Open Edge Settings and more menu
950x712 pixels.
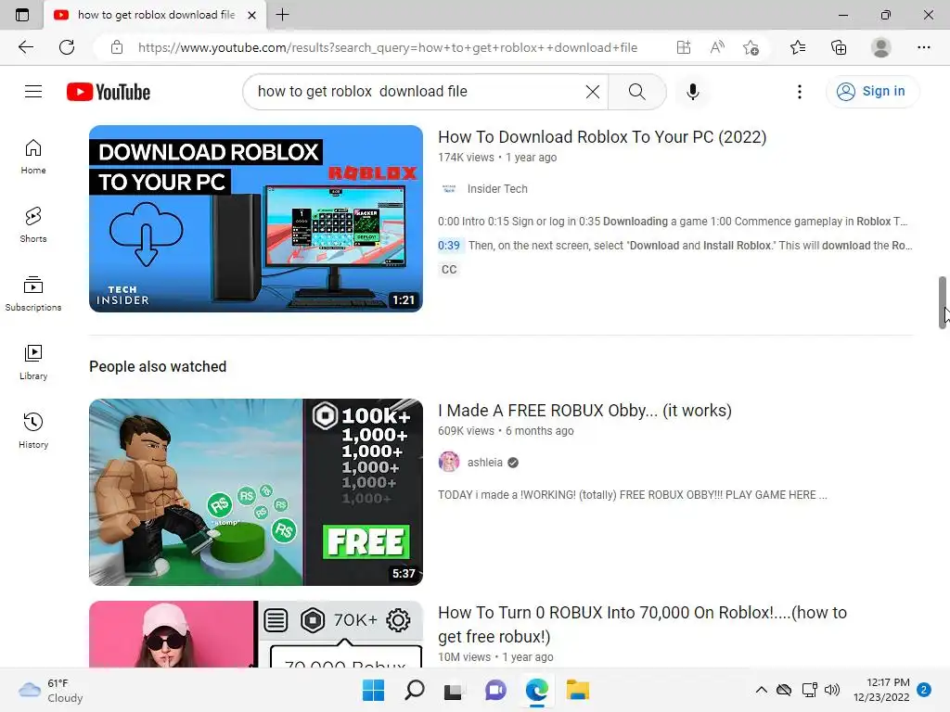(x=923, y=47)
